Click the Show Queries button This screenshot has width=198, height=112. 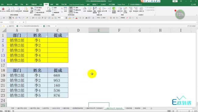pyautogui.click(x=38, y=8)
